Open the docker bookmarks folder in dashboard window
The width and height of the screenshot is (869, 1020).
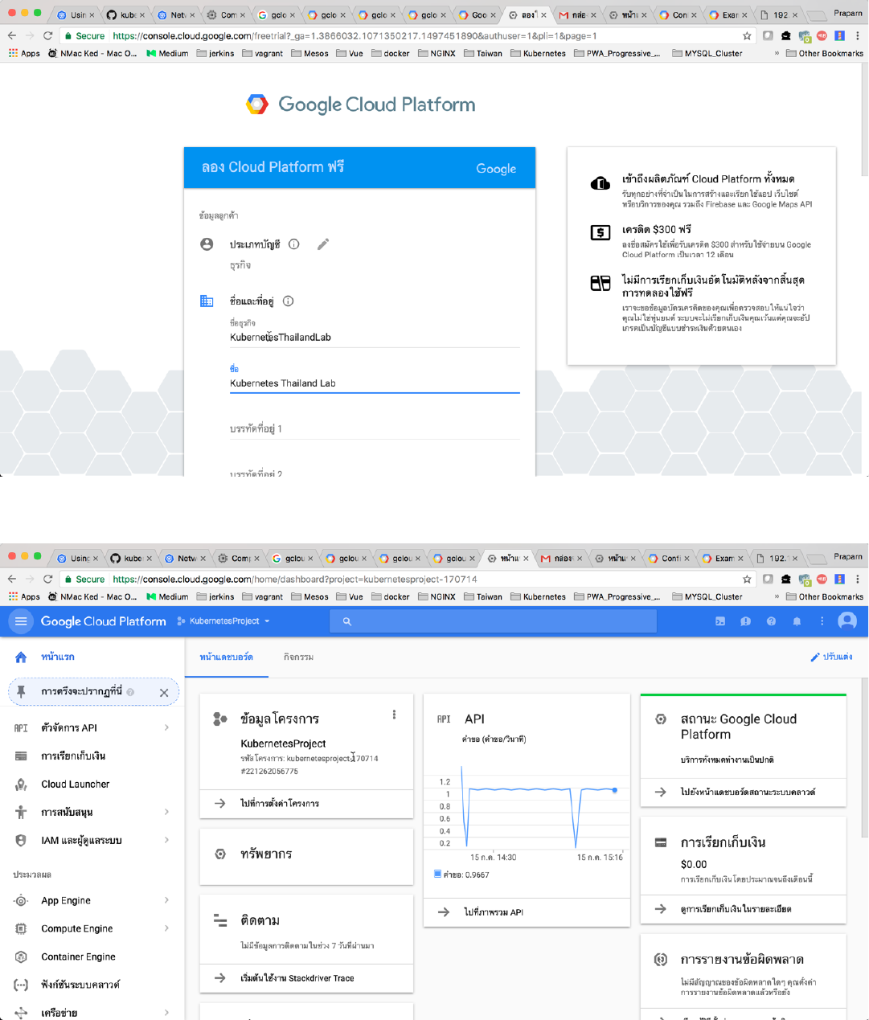pos(390,597)
